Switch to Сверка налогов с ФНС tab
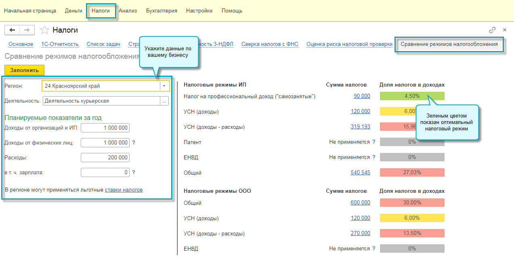 tap(270, 44)
